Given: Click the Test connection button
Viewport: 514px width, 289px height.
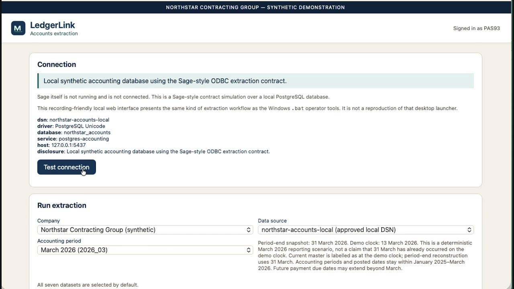Looking at the screenshot, I should [67, 167].
